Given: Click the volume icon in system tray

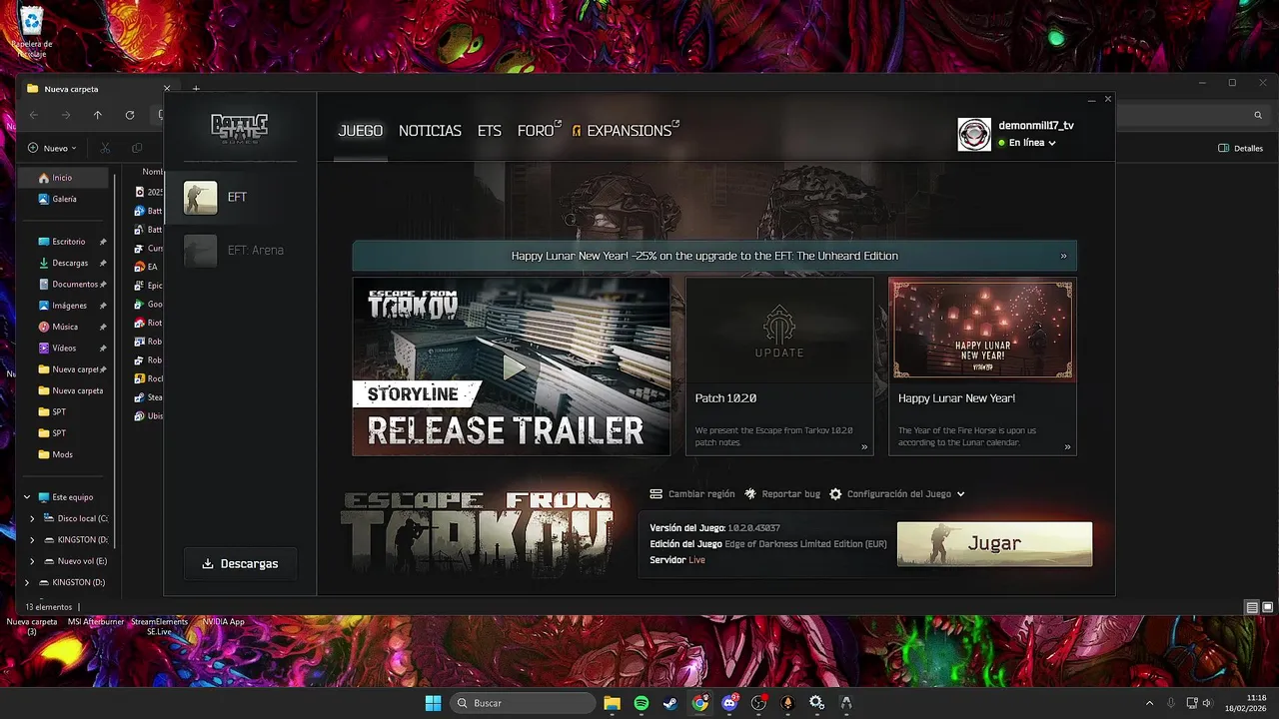Looking at the screenshot, I should point(1209,703).
